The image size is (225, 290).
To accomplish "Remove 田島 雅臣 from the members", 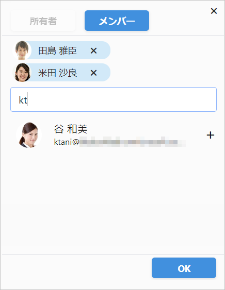I will pos(93,50).
